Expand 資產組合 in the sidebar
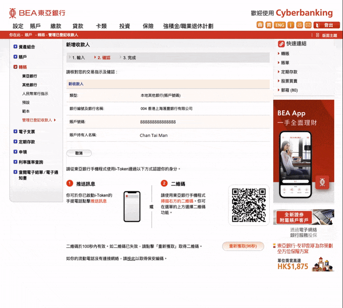 tap(15, 47)
